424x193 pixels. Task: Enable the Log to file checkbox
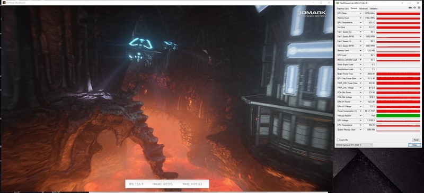click(x=338, y=140)
